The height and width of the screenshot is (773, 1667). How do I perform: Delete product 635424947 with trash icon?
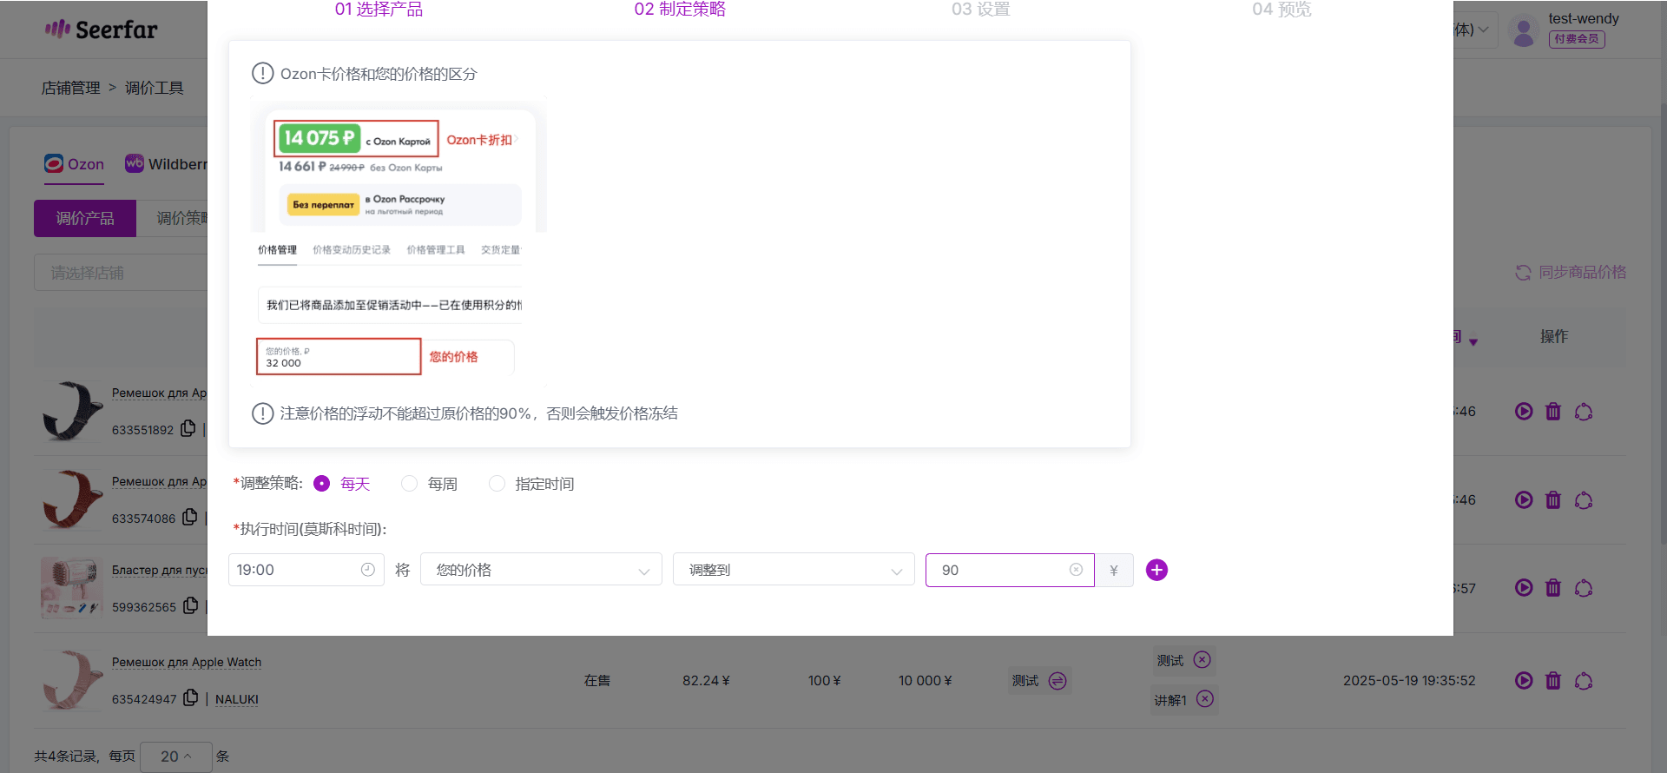point(1553,681)
